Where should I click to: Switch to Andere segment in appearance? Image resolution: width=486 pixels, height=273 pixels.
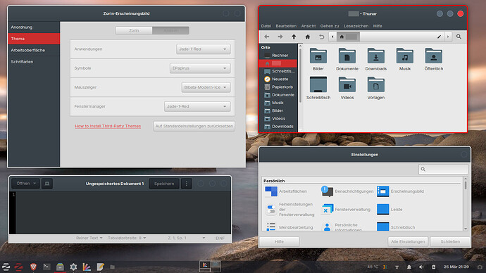click(170, 30)
